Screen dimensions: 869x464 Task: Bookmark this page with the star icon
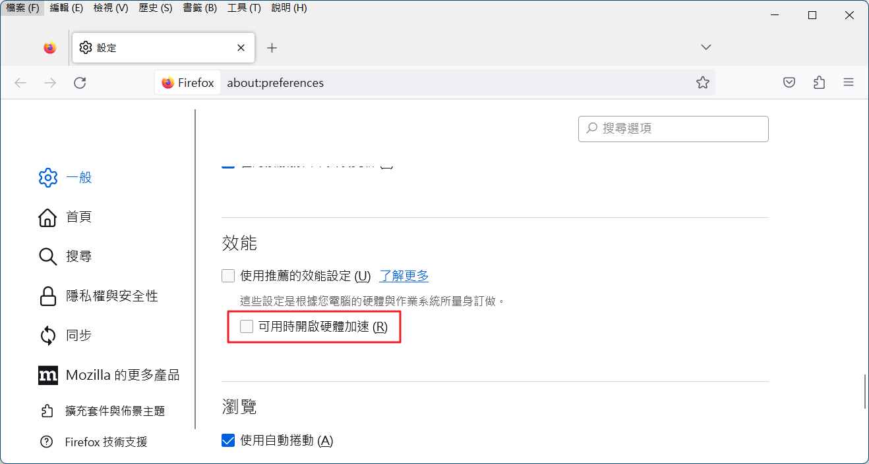tap(702, 83)
